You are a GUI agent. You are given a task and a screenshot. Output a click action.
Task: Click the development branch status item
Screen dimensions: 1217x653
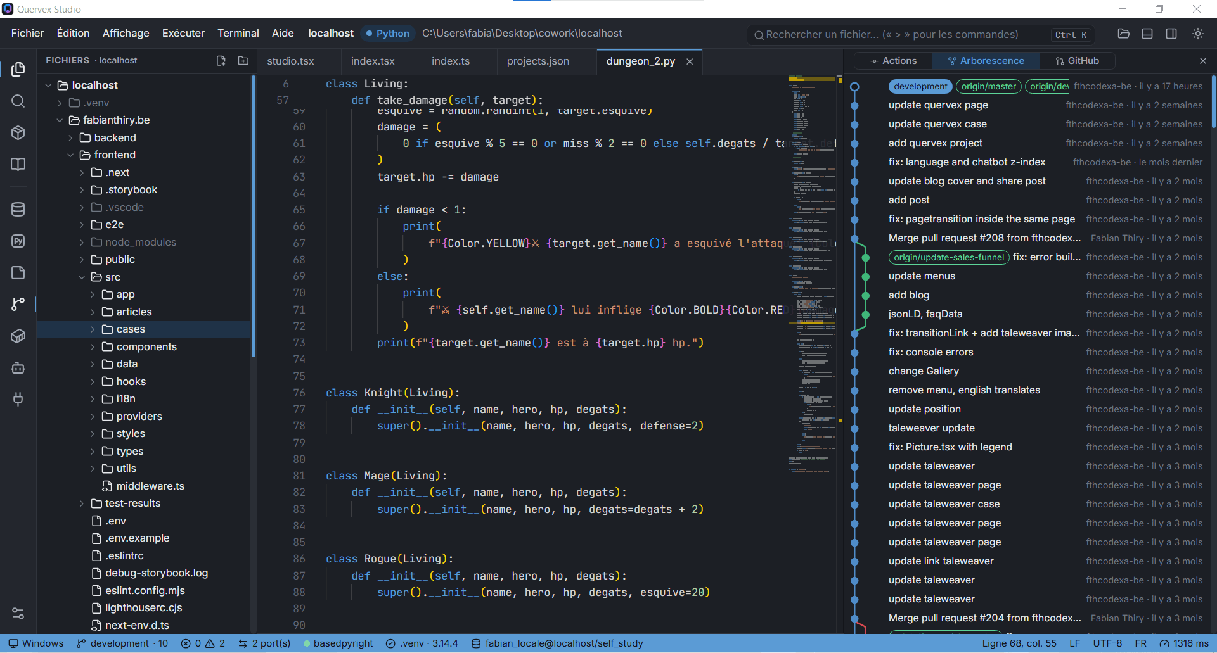click(122, 643)
